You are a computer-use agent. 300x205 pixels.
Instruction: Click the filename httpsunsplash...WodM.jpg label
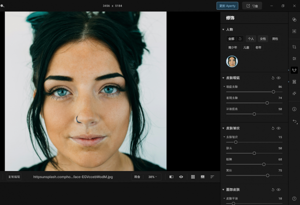tap(73, 177)
